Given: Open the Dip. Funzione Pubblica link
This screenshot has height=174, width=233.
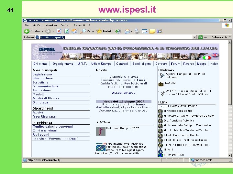Looking at the screenshot, I should (179, 121).
